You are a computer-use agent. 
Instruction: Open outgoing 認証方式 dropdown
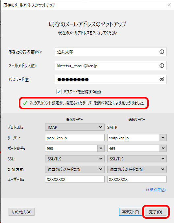tap(137, 169)
